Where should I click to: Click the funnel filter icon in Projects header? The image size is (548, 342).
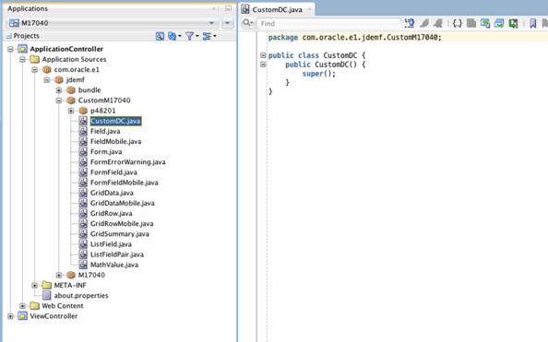[x=189, y=36]
